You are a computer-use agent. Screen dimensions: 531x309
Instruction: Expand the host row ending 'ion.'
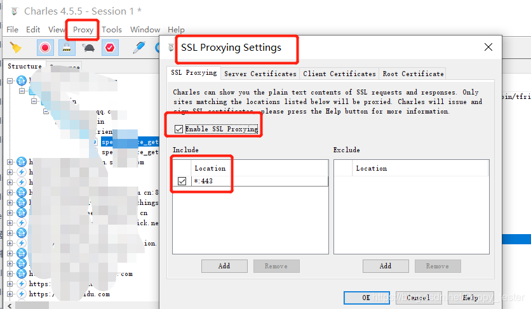coord(10,243)
